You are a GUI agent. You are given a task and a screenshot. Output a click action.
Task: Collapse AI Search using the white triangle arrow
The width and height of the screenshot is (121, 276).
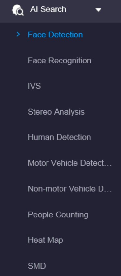click(x=98, y=10)
